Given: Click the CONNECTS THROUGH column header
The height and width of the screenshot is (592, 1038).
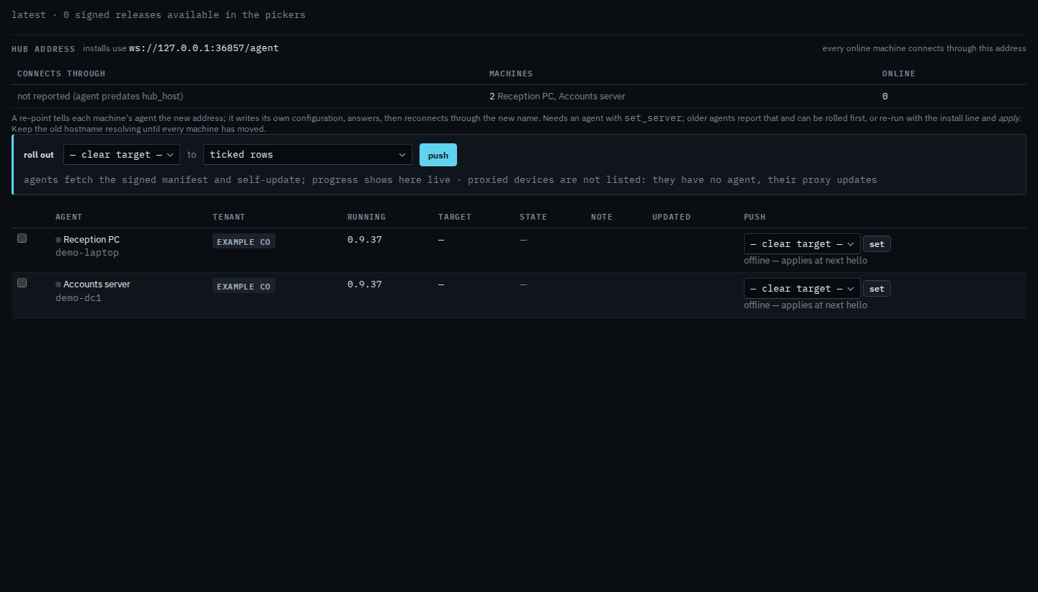Looking at the screenshot, I should 61,73.
